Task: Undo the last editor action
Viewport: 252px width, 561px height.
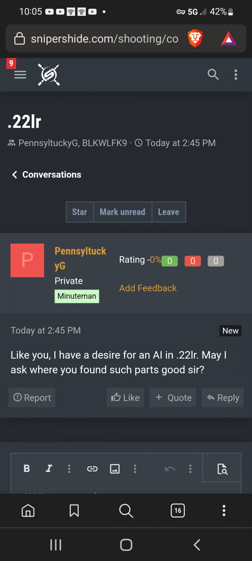Action: (170, 469)
